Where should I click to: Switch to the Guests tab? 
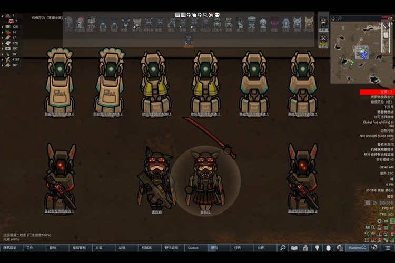tap(193, 248)
